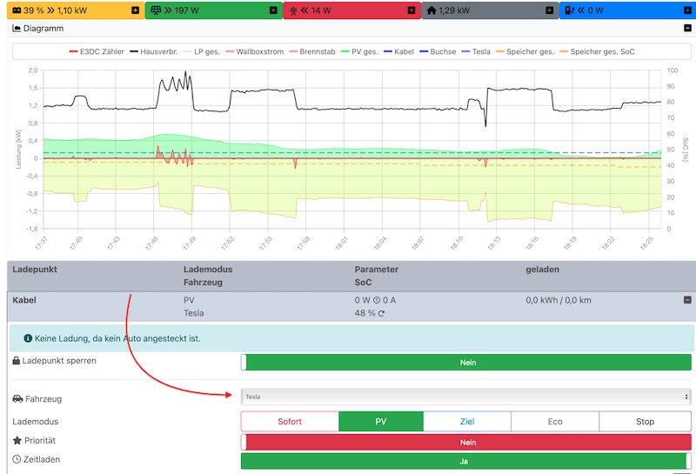
Task: Expand the house consumption tile plus icon
Action: (549, 10)
